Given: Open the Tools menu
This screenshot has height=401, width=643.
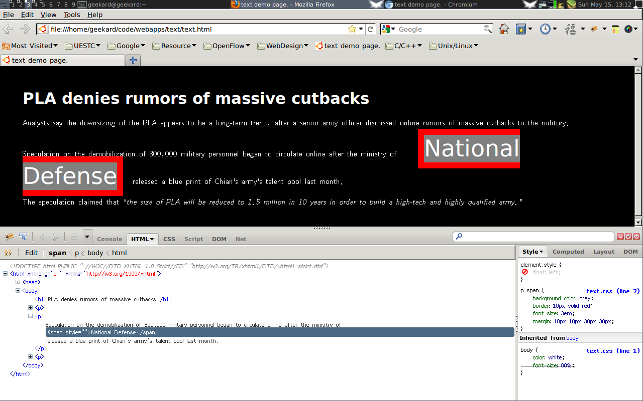Looking at the screenshot, I should tap(72, 15).
